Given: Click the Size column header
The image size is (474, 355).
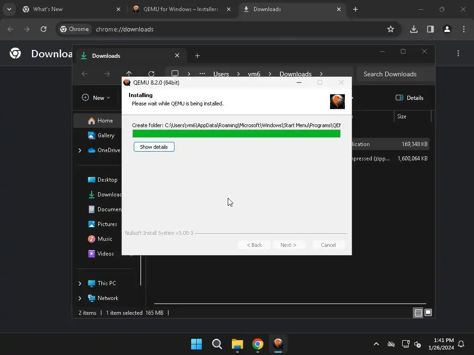Looking at the screenshot, I should pos(412,116).
